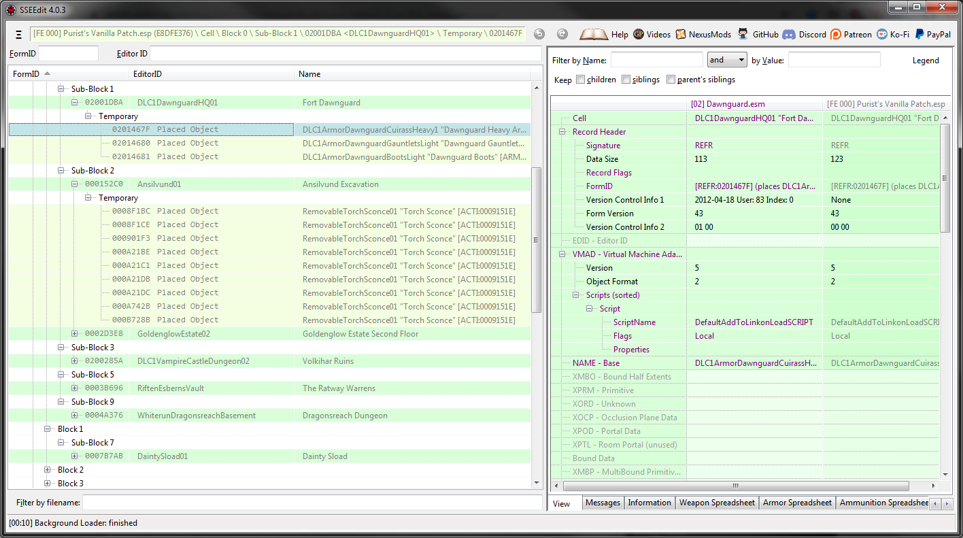Open the Patreon button

point(836,34)
